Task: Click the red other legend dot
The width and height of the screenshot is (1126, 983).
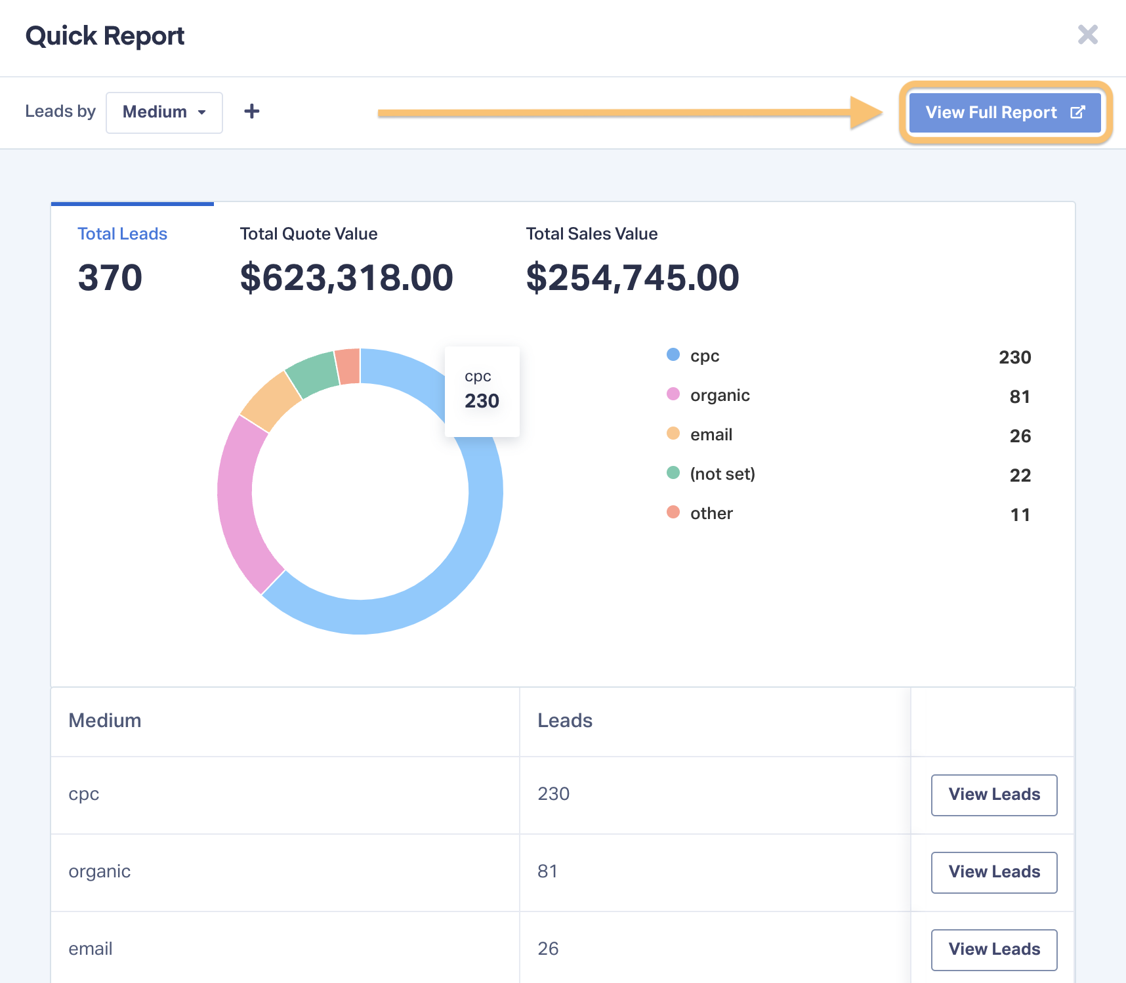Action: click(673, 512)
